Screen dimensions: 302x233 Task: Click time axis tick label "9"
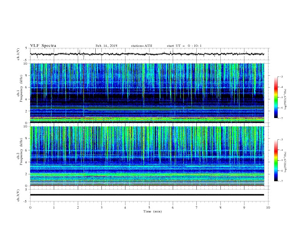pos(244,207)
